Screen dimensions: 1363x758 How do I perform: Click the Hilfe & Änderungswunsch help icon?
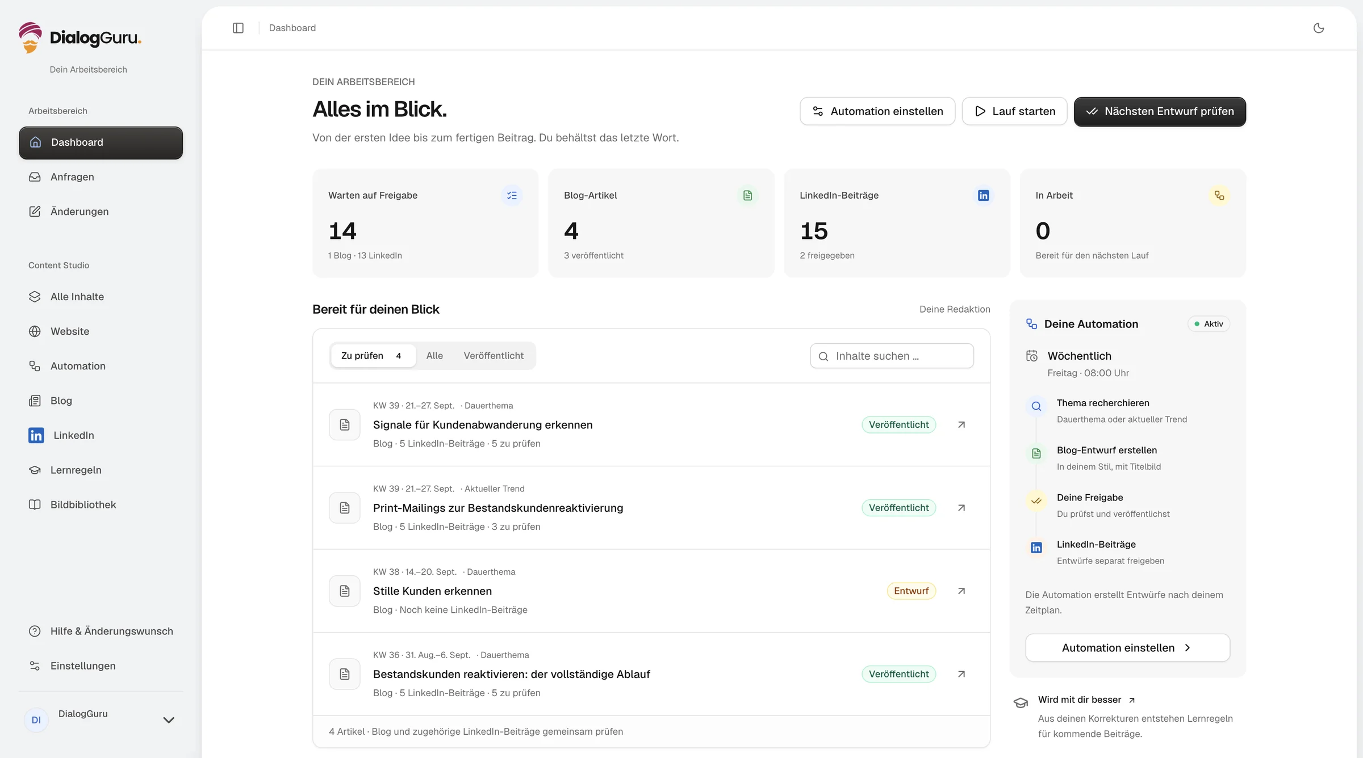(35, 631)
